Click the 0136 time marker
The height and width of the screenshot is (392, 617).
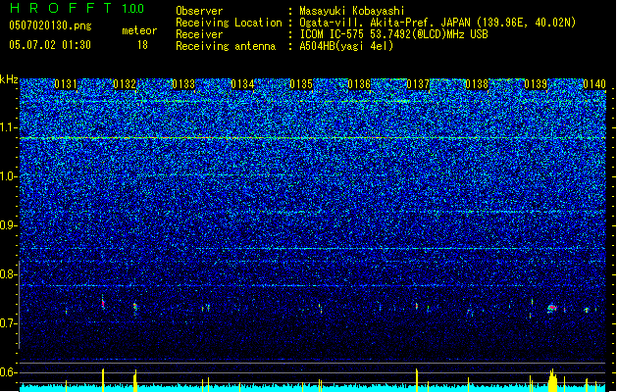(359, 84)
